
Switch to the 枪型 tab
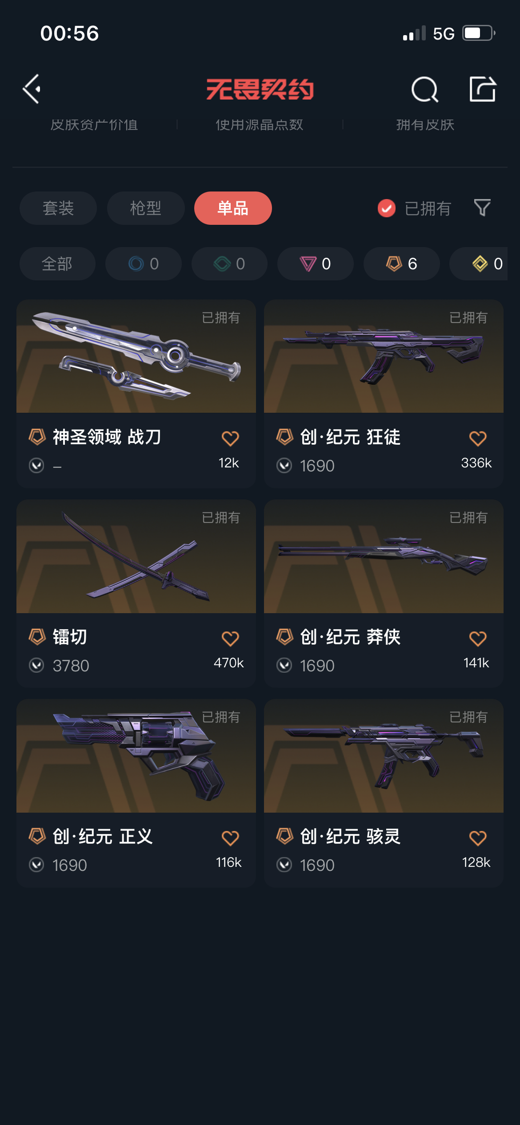[x=146, y=208]
